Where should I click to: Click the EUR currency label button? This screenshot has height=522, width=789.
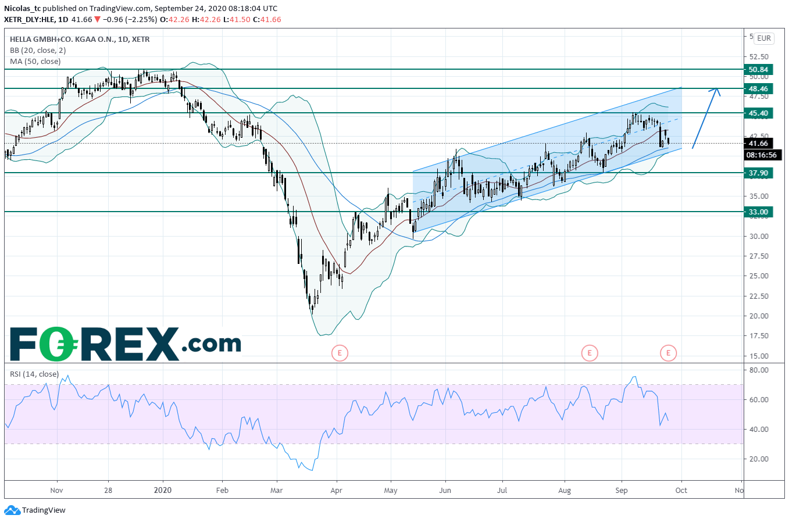[x=764, y=38]
